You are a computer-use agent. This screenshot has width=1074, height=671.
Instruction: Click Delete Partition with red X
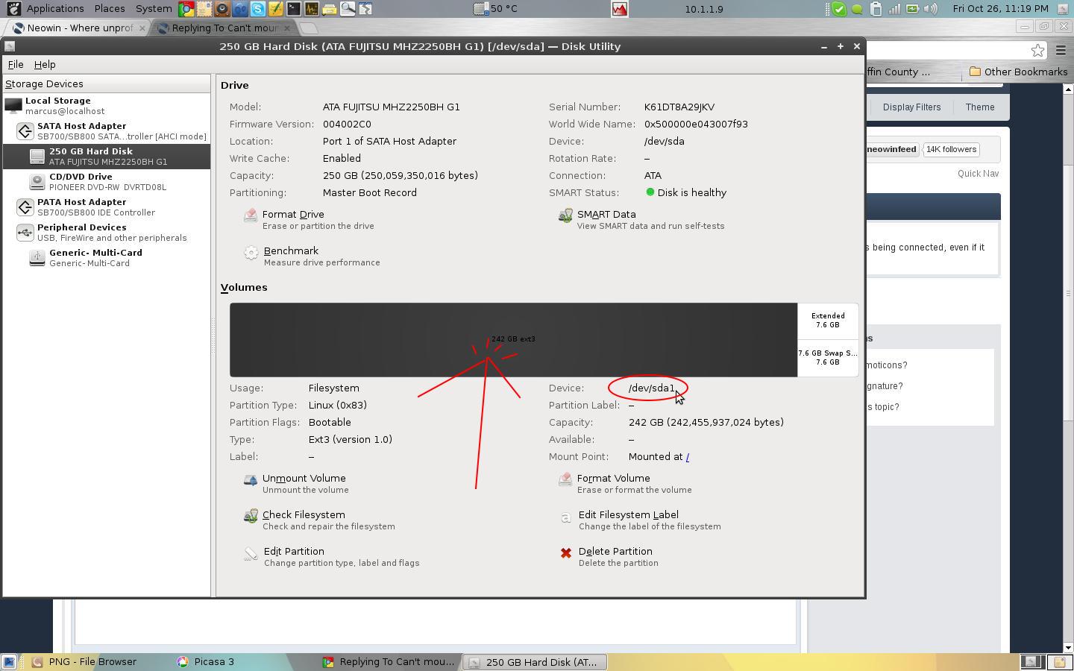pos(608,556)
